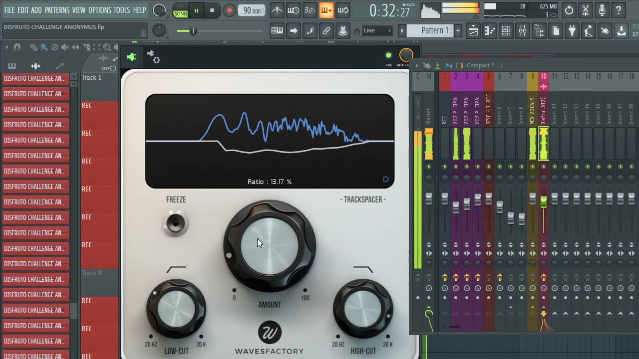Toggle wait for input to start
The image size is (639, 359).
pyautogui.click(x=293, y=10)
